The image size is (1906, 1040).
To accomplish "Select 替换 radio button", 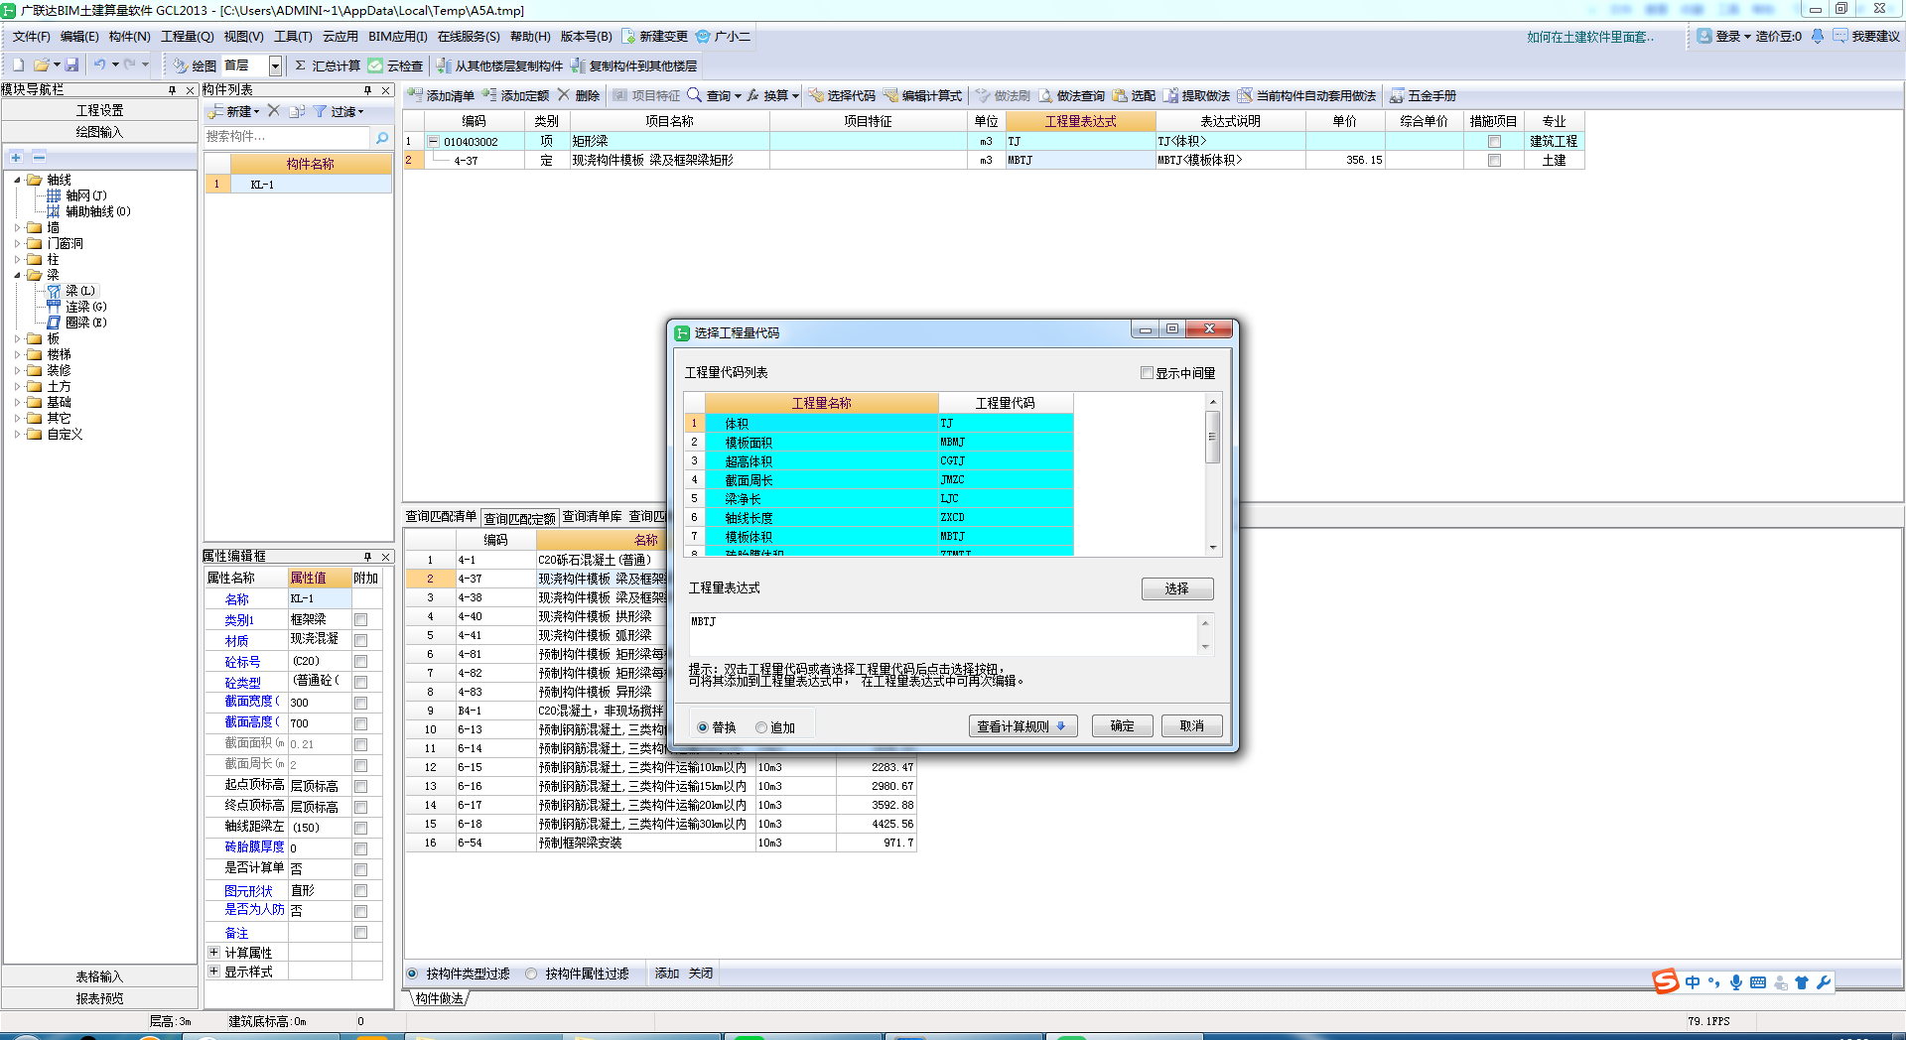I will point(703,727).
